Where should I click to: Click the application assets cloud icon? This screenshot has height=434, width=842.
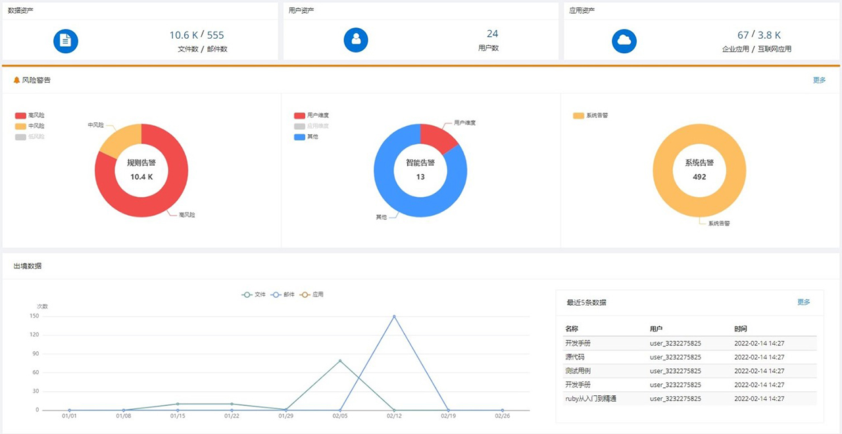[624, 41]
